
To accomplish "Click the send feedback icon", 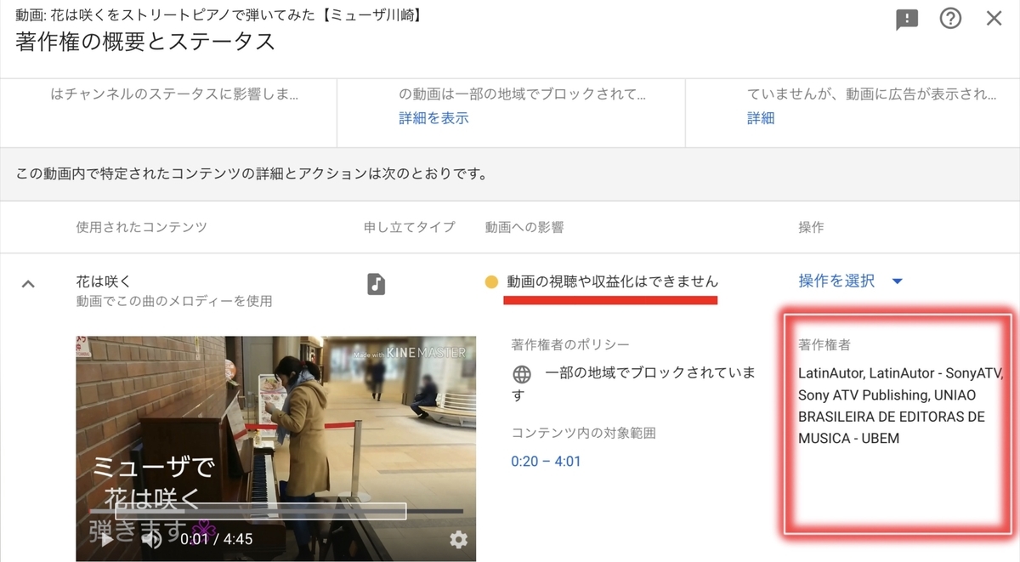I will 907,20.
